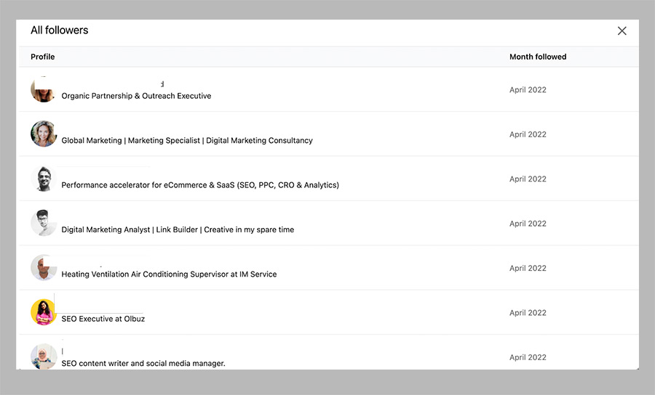Click Heating Ventilation Air Conditioning Supervisor headline
The height and width of the screenshot is (395, 655).
(169, 274)
